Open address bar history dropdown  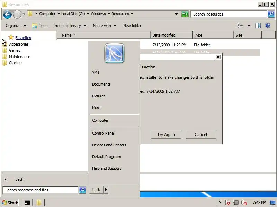(176, 14)
